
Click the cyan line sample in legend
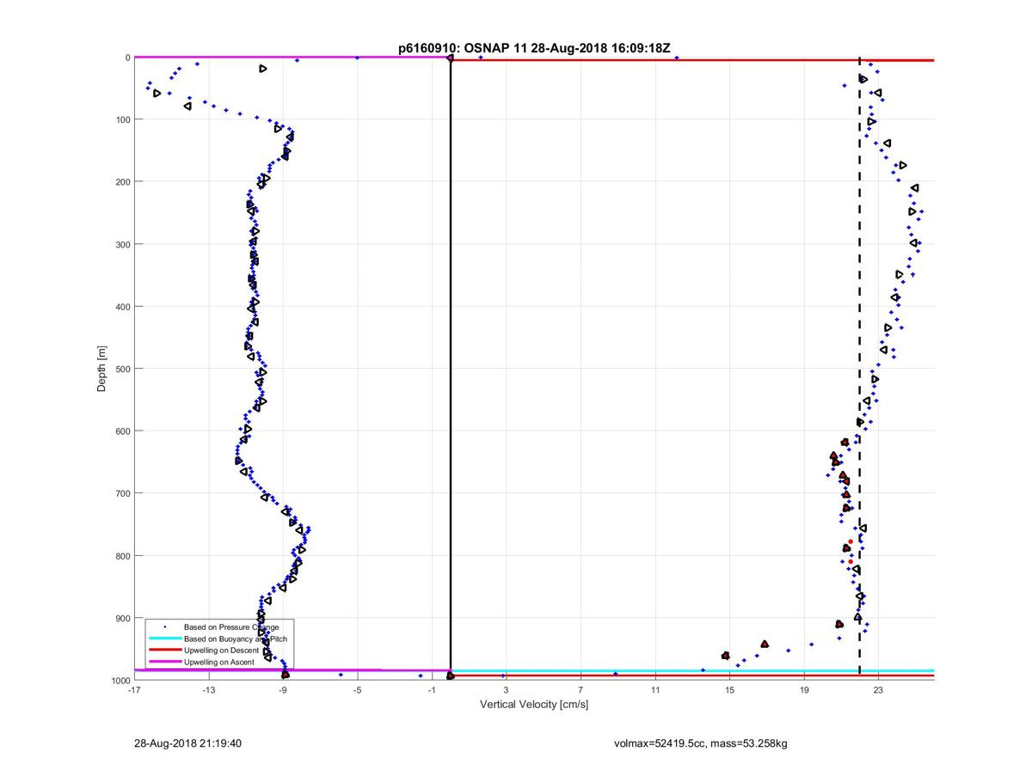[x=164, y=639]
